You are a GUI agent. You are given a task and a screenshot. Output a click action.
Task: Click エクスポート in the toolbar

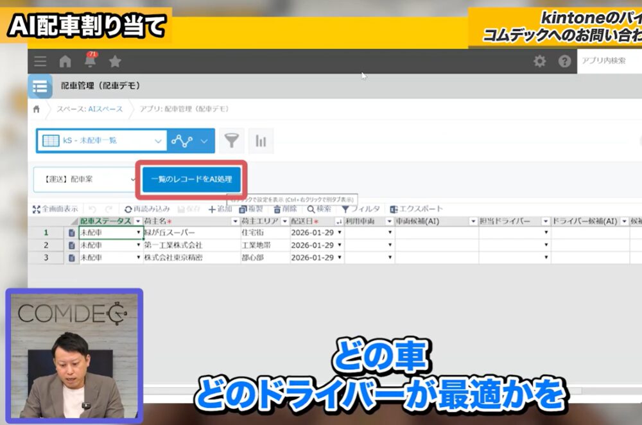pos(416,209)
